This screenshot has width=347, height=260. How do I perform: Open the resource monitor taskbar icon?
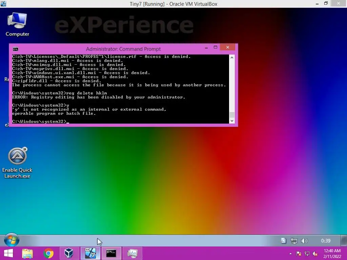[x=132, y=253]
